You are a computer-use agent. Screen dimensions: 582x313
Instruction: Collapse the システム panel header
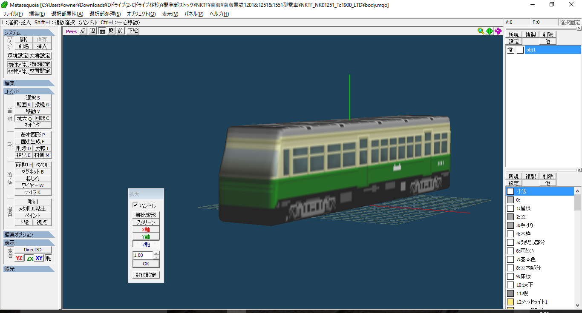coord(29,33)
